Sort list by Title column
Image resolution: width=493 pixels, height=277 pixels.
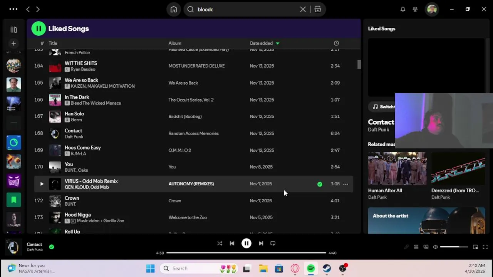(53, 43)
